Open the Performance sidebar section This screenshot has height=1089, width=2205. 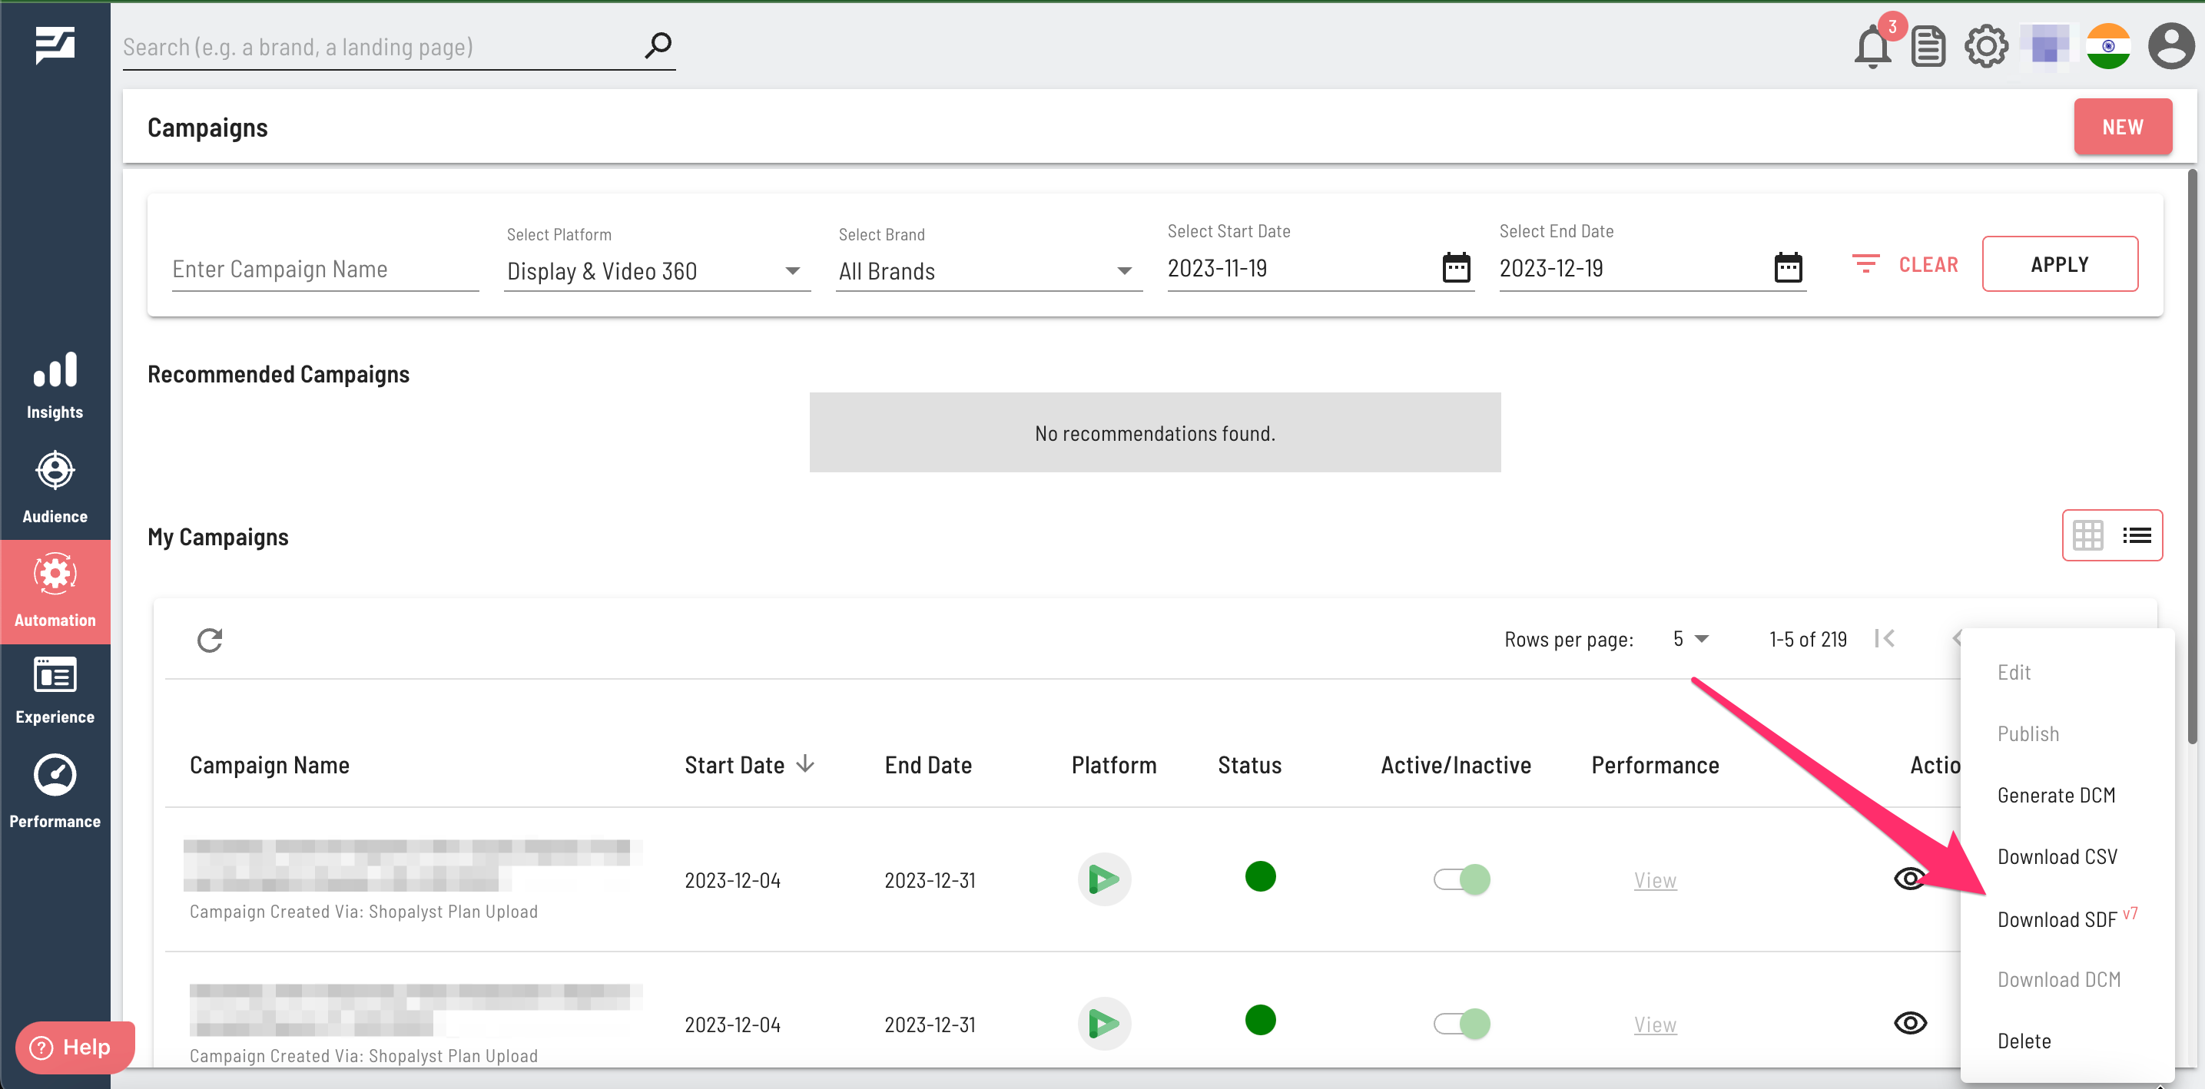(x=55, y=792)
